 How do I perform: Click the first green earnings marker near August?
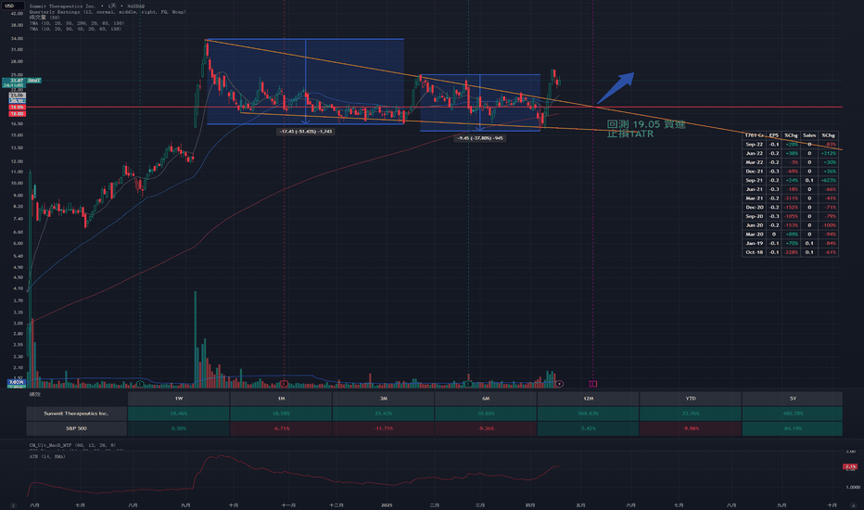[141, 384]
